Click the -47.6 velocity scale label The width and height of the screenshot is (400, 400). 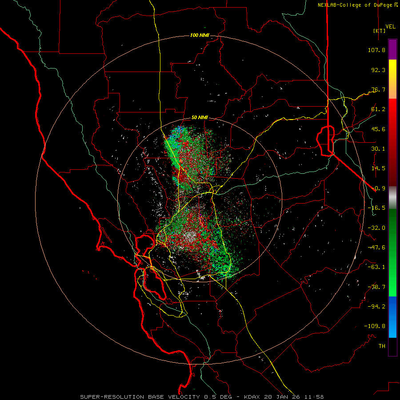tap(376, 248)
